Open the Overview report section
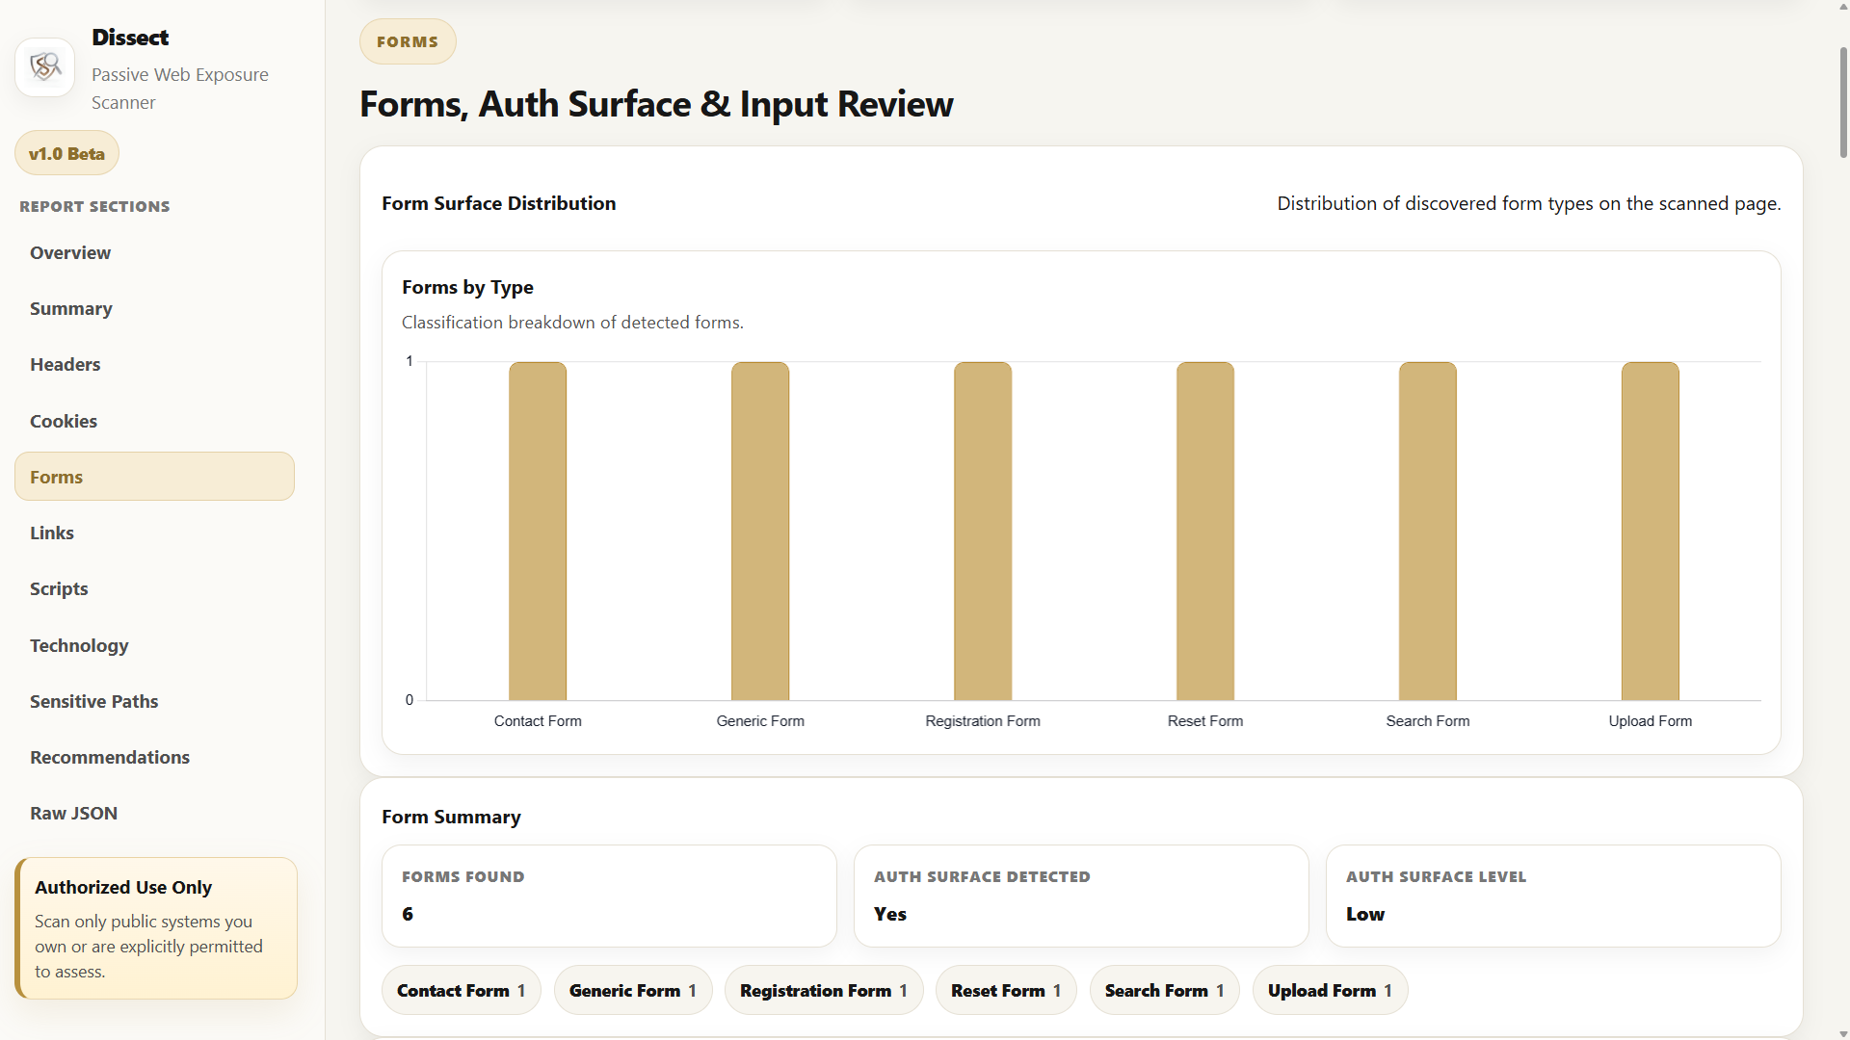The image size is (1850, 1040). [x=154, y=252]
